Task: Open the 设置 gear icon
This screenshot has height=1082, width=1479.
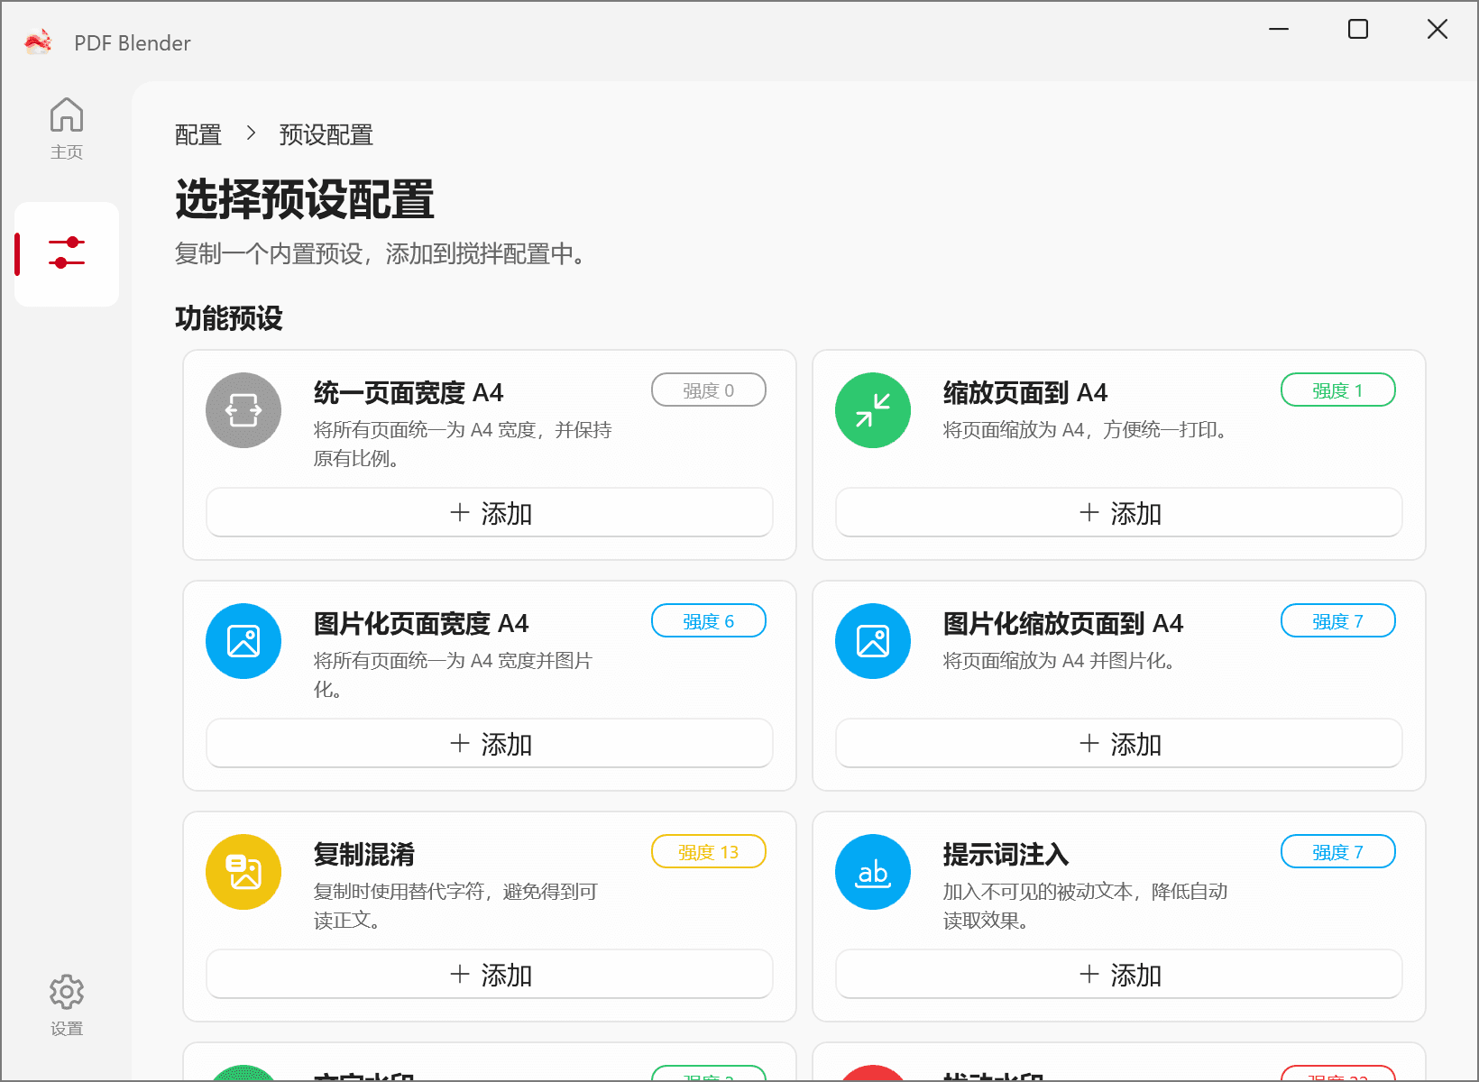Action: tap(67, 1005)
